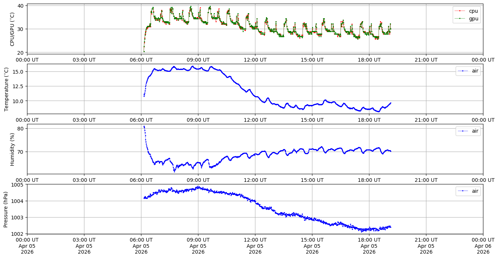Click the 1005 tick on Pressure axis

[18, 185]
